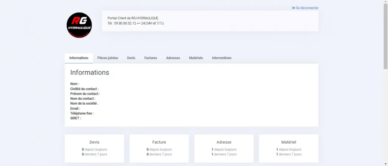This screenshot has height=166, width=388.
Task: Click the Facture summary card title
Action: (159, 142)
